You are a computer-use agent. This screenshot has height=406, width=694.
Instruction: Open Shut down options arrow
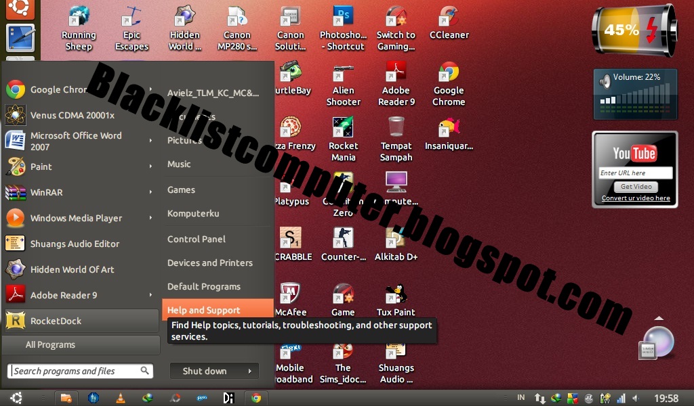click(250, 371)
